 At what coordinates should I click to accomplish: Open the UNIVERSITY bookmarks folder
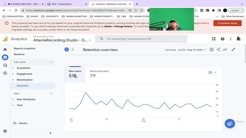click(50, 16)
